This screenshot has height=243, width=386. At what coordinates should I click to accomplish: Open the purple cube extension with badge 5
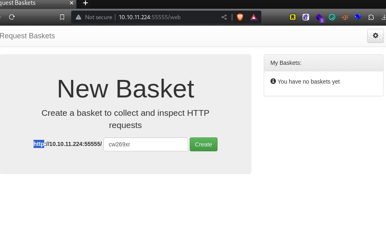point(319,18)
